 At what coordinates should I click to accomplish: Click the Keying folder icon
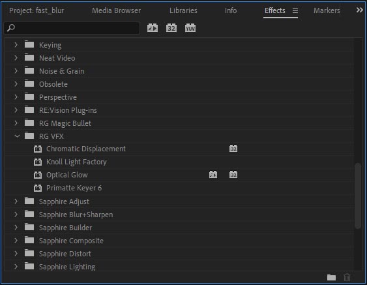coord(29,44)
